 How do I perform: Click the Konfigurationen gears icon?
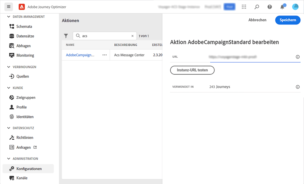click(12, 169)
